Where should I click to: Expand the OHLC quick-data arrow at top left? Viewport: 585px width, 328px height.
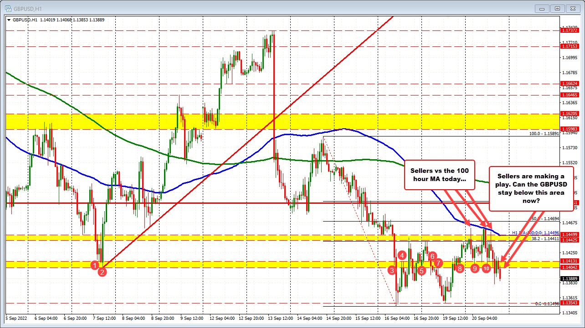coord(8,20)
